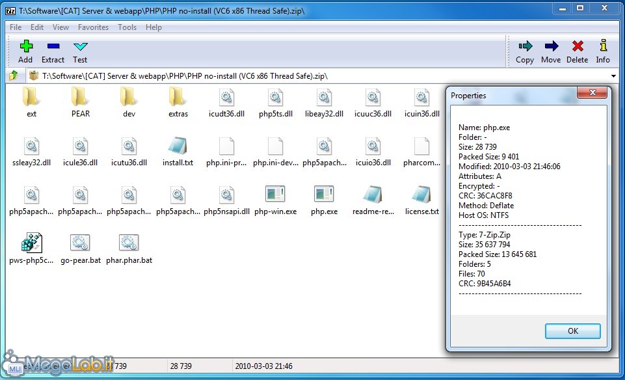Select the php-win.exe file

coord(276,200)
